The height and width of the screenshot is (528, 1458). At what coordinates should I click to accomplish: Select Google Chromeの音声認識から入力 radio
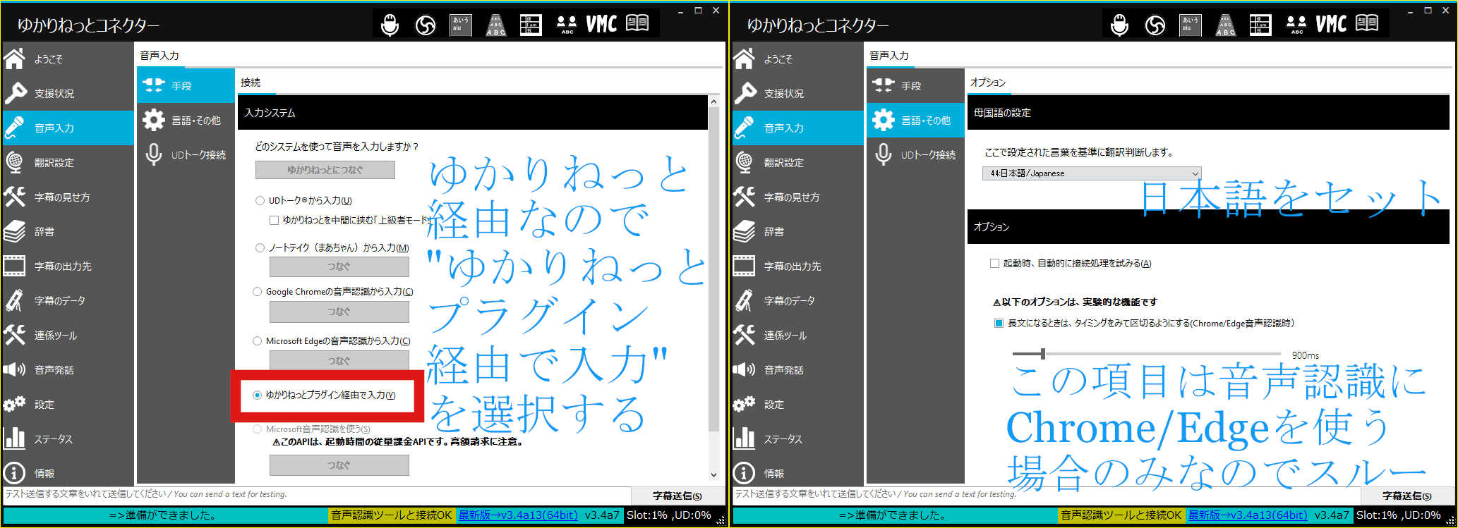coord(258,292)
